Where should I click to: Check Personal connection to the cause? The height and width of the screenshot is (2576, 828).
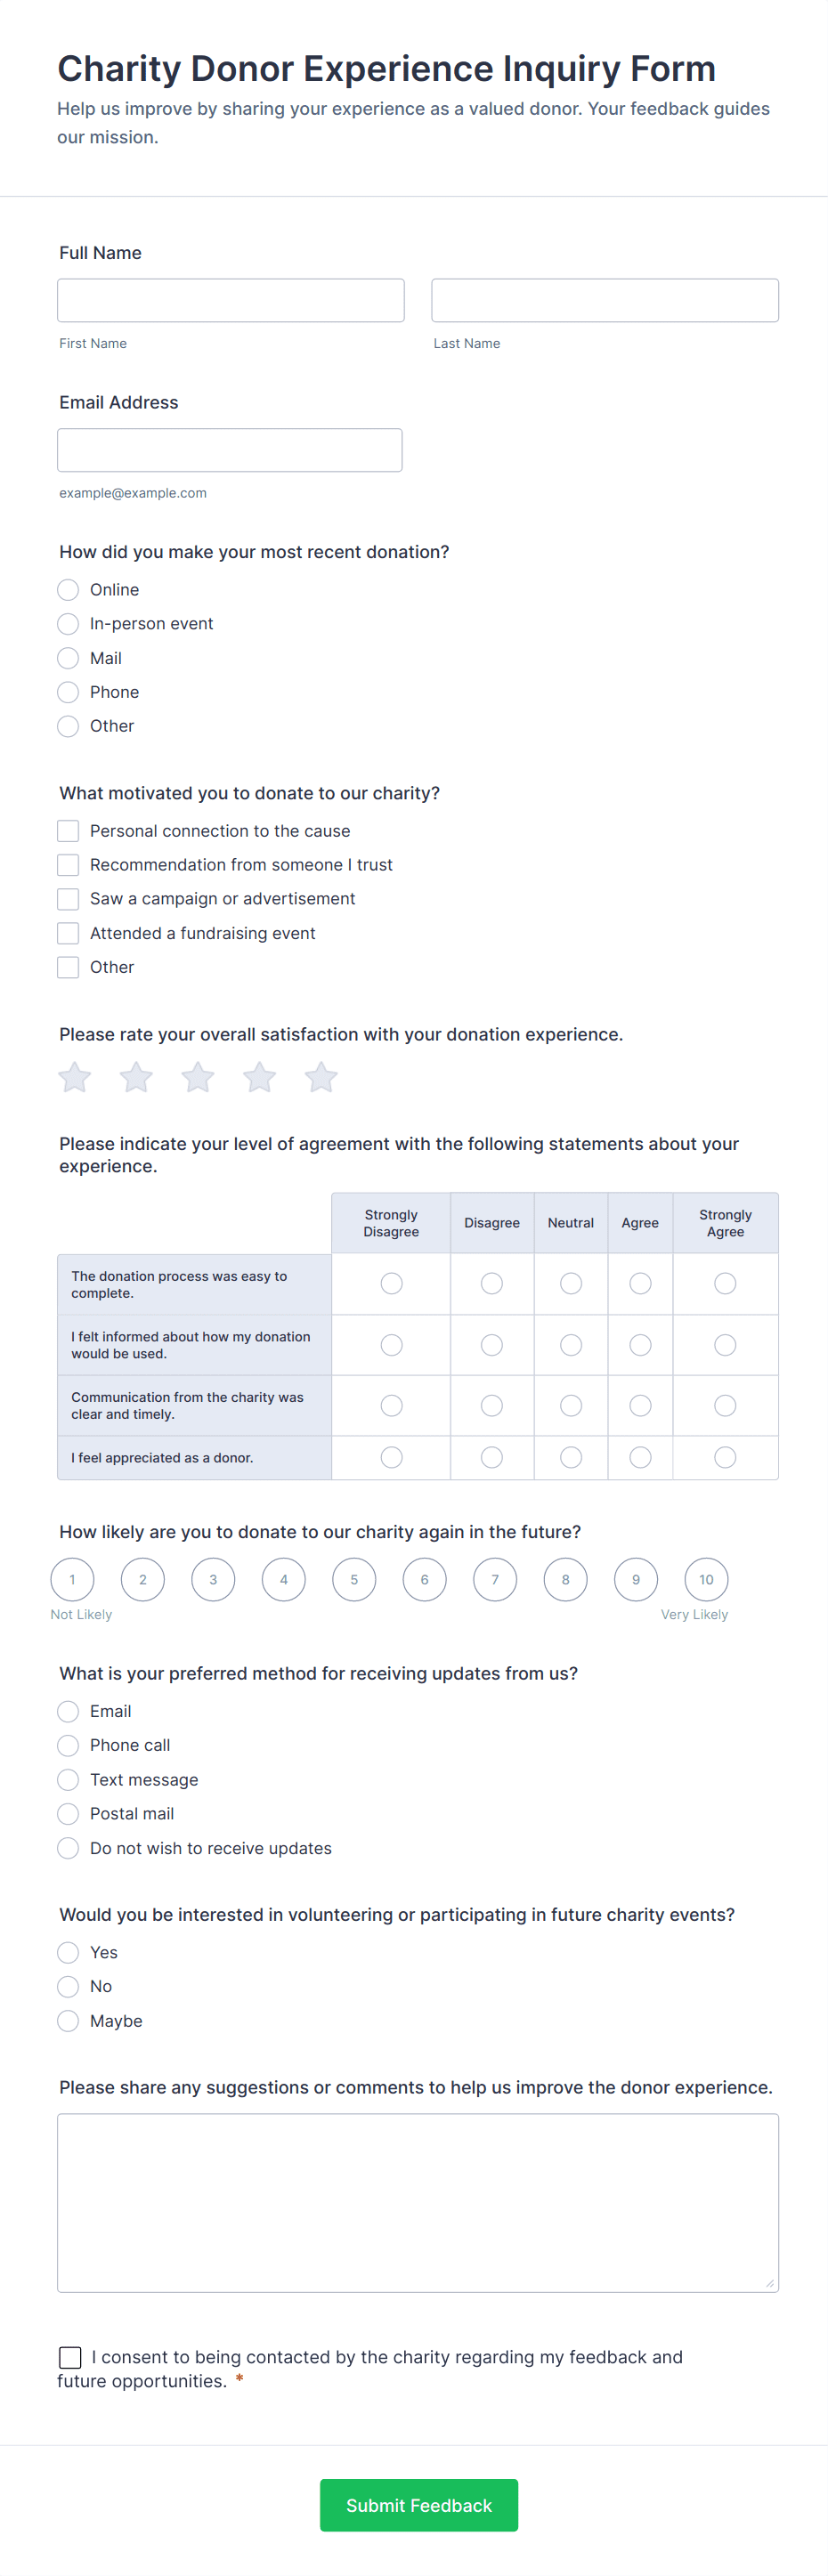click(x=68, y=831)
